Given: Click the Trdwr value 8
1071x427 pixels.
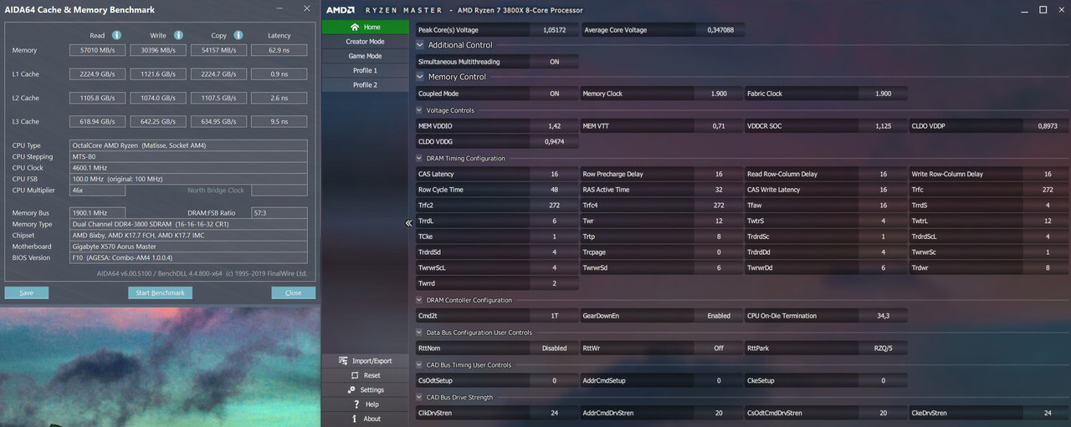Looking at the screenshot, I should pos(1048,267).
